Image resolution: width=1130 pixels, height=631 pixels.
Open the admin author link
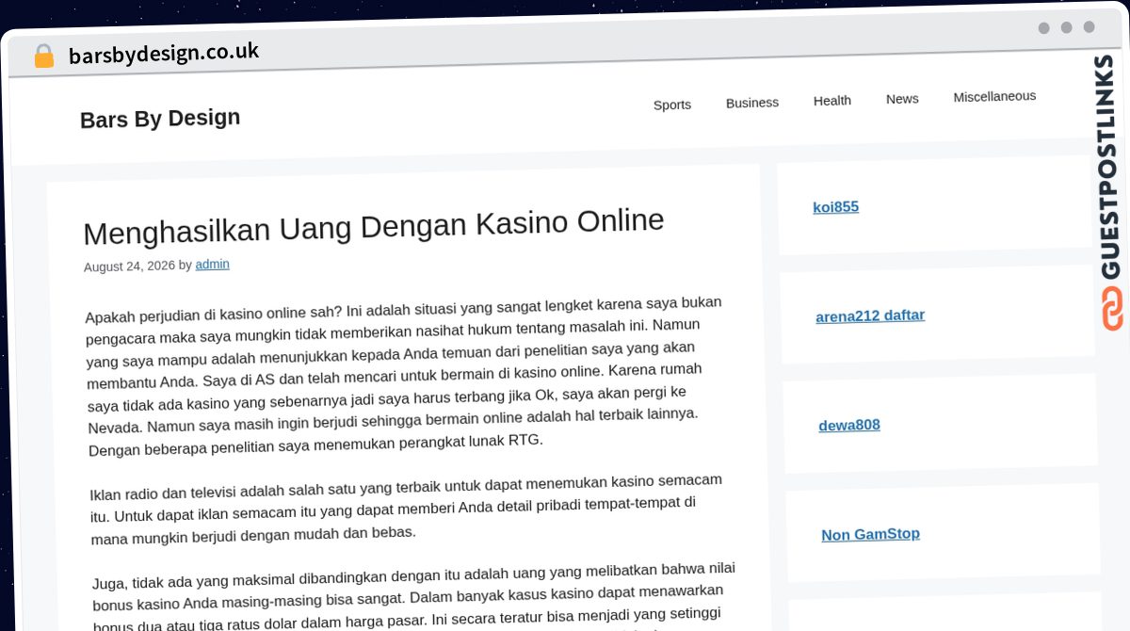[x=213, y=265]
